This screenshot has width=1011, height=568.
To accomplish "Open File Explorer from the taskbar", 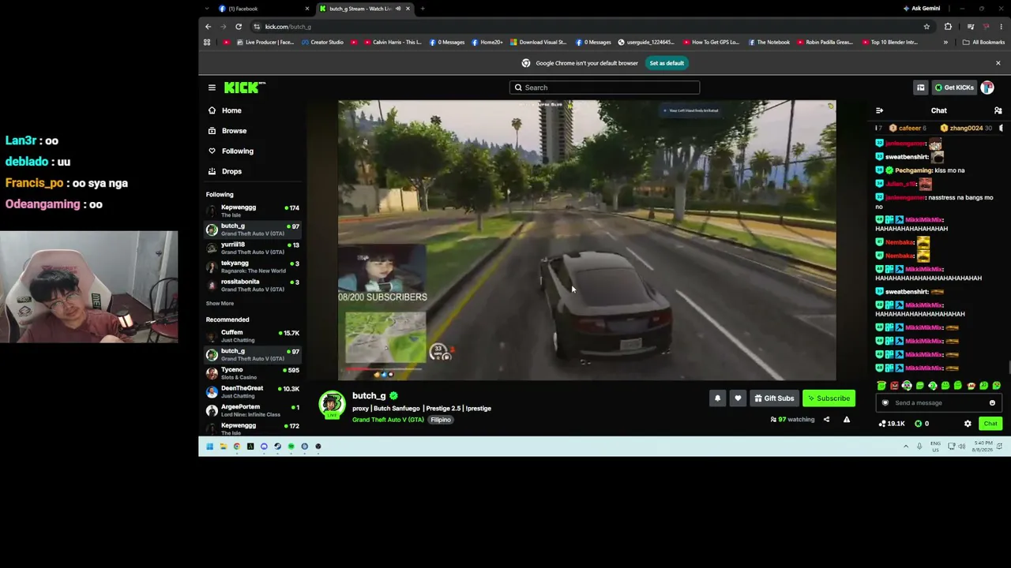I will pyautogui.click(x=223, y=447).
